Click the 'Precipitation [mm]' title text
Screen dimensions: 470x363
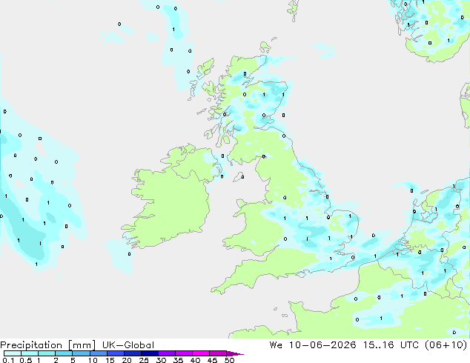point(48,345)
